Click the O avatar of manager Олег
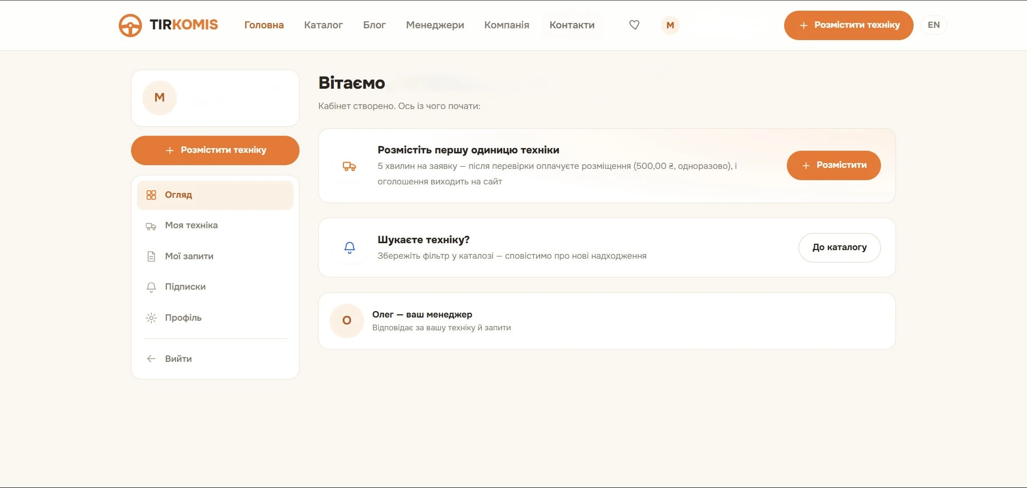The height and width of the screenshot is (488, 1027). coord(347,321)
